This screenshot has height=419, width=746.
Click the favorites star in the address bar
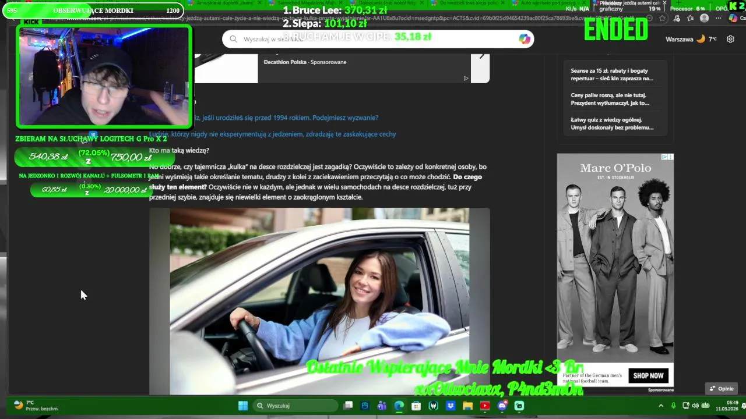[663, 18]
